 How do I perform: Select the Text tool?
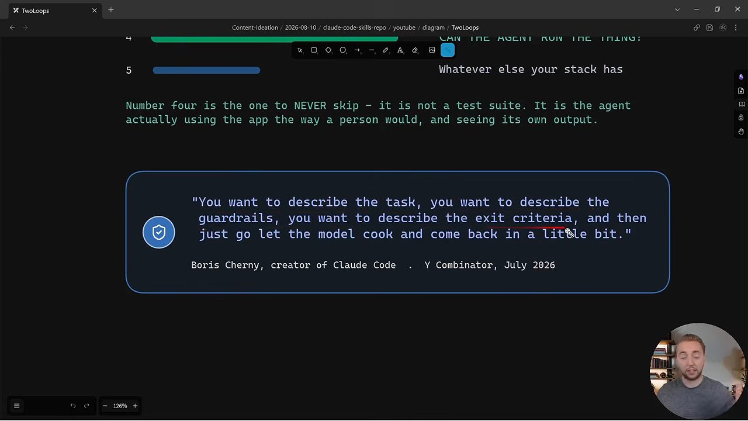(x=400, y=50)
